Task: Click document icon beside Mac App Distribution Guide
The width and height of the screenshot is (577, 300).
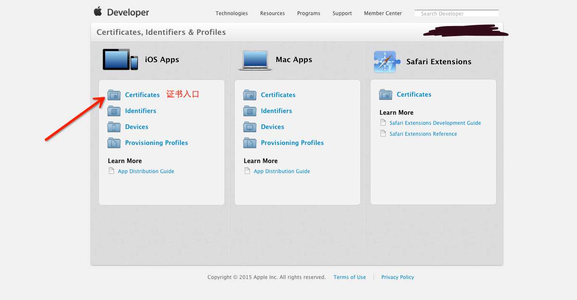Action: click(x=247, y=171)
